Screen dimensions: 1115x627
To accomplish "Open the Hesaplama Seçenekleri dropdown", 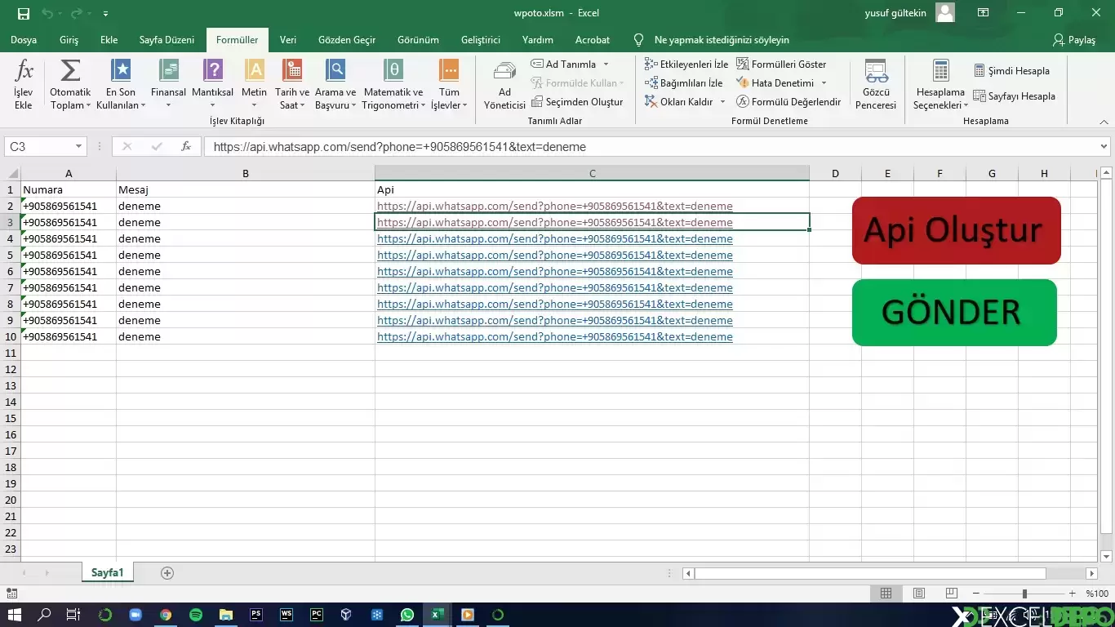I will click(940, 85).
